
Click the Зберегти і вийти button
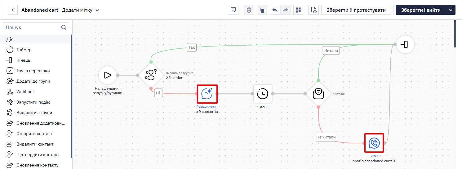point(421,10)
